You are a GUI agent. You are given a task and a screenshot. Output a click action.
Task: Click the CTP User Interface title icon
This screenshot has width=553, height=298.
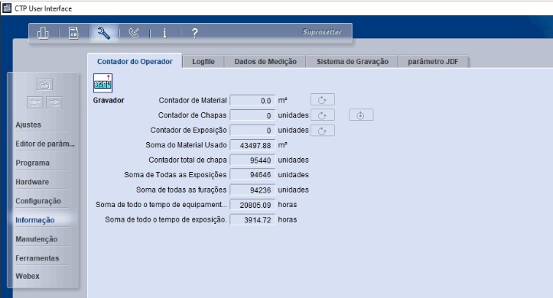click(x=7, y=8)
